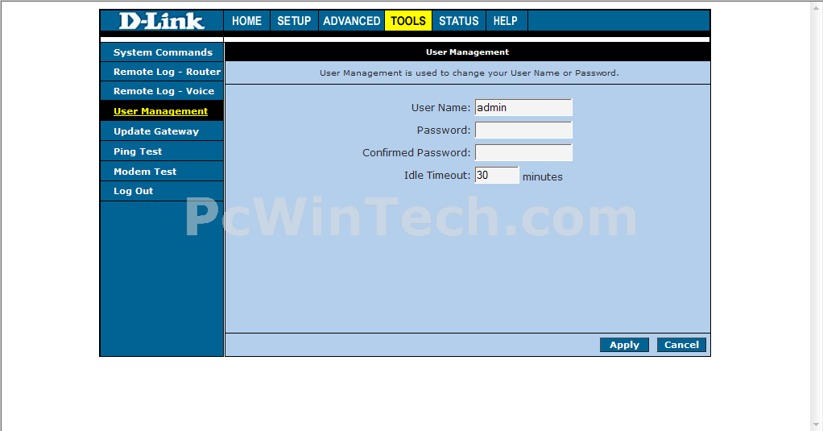
Task: Click the Cancel button
Action: (681, 345)
